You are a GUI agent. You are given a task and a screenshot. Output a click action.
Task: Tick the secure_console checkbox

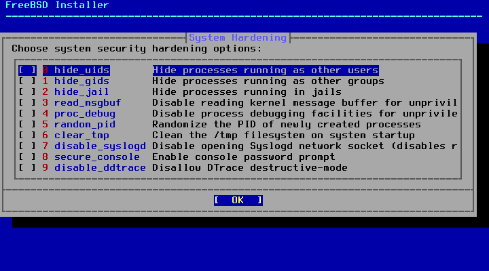click(x=27, y=157)
